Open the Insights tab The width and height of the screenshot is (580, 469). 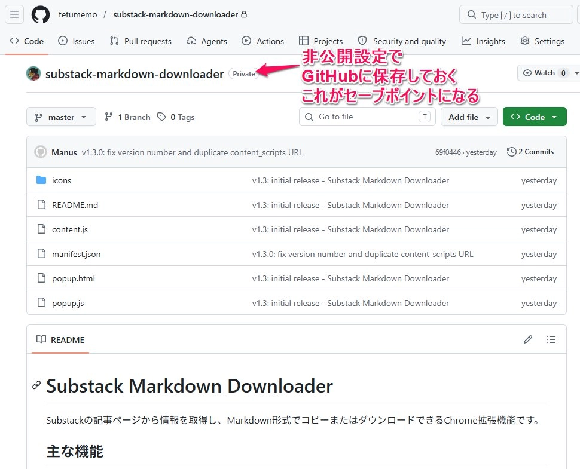click(x=483, y=41)
